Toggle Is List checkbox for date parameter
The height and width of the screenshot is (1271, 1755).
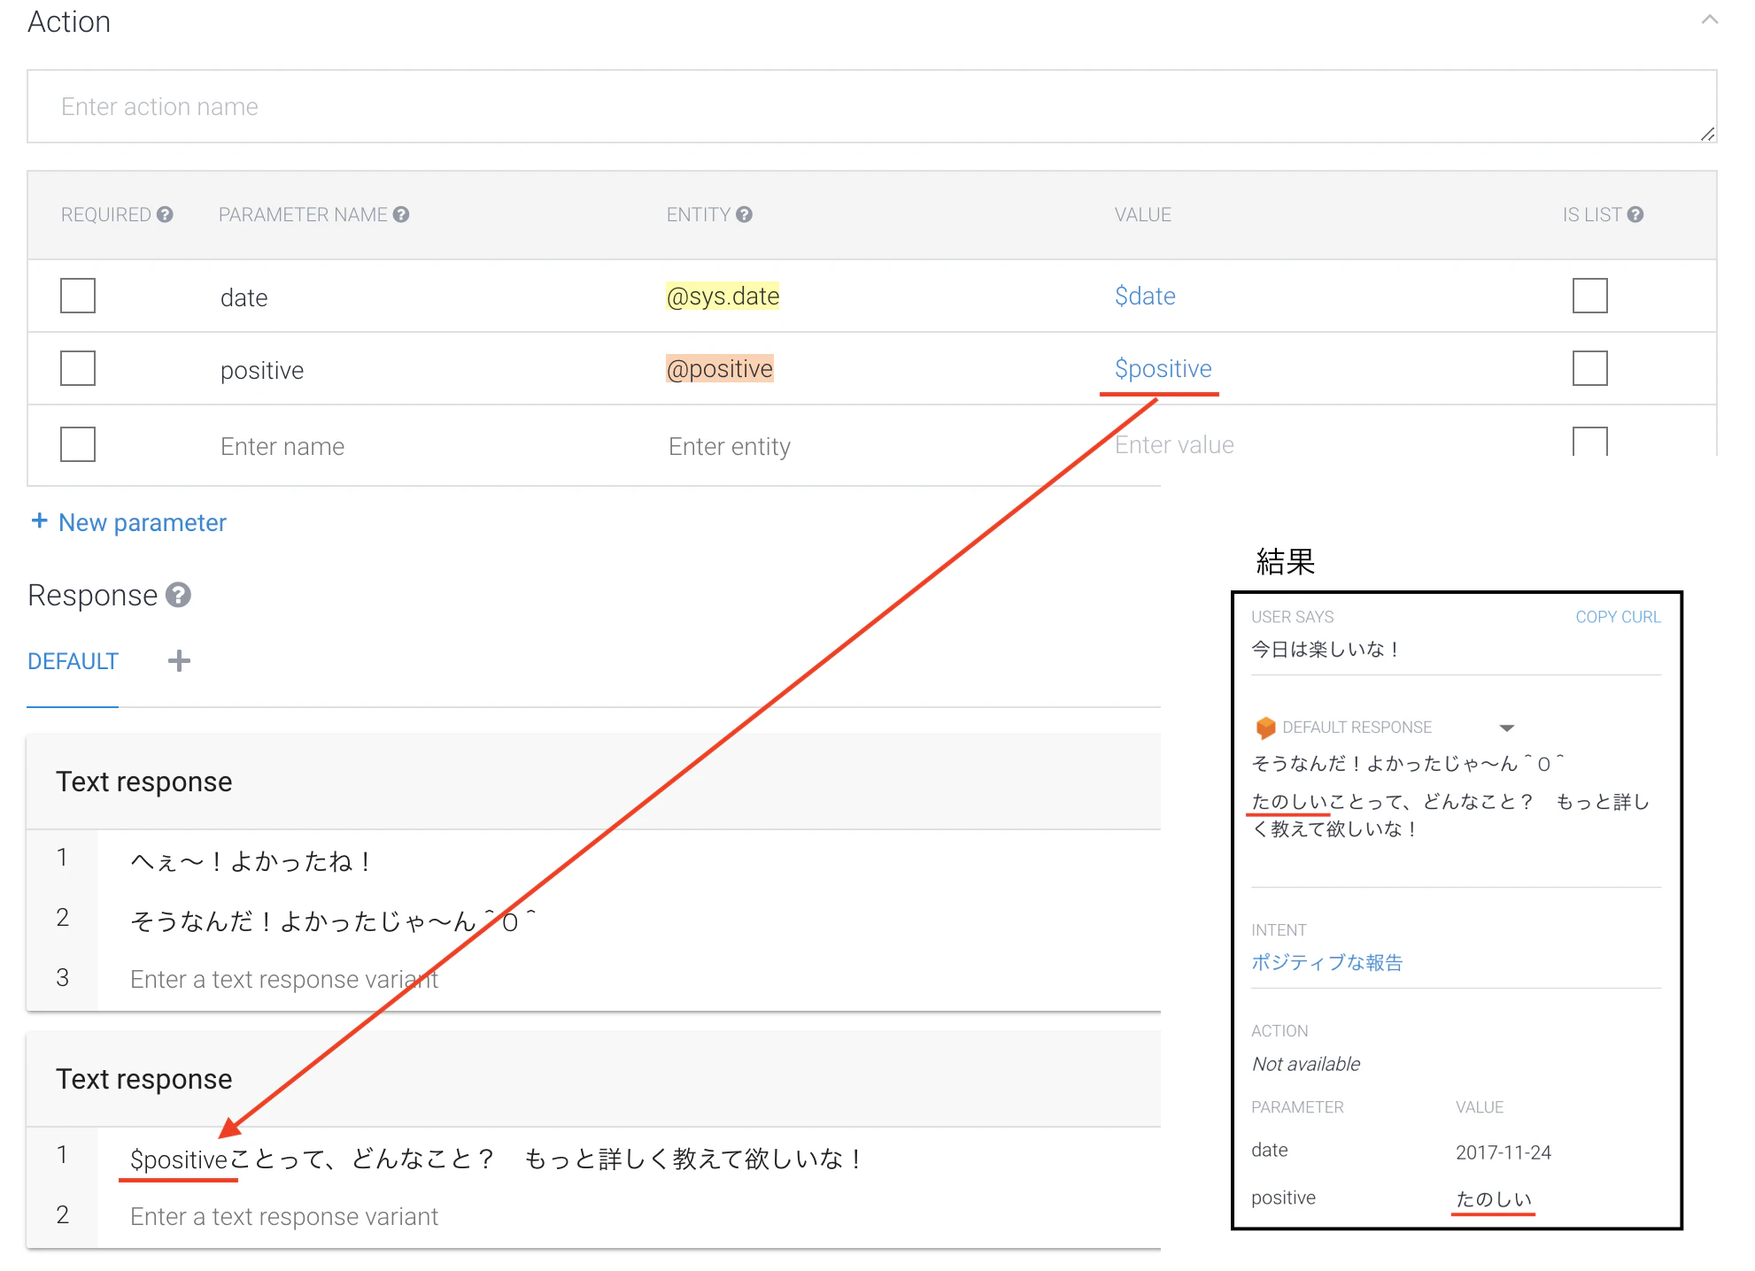(x=1589, y=296)
